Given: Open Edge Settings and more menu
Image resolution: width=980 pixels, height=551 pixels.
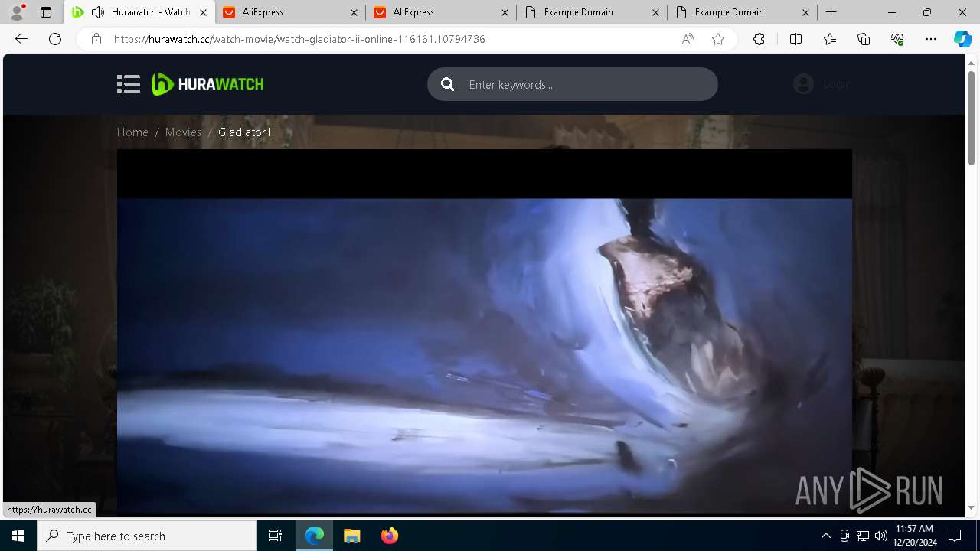Looking at the screenshot, I should [931, 39].
